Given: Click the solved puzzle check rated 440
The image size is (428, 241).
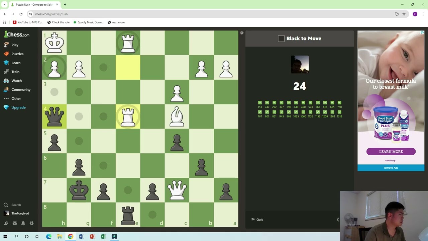Looking at the screenshot, I should coord(296,103).
